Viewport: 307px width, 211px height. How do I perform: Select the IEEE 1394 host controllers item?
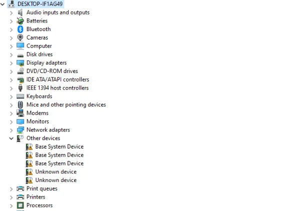pos(57,88)
